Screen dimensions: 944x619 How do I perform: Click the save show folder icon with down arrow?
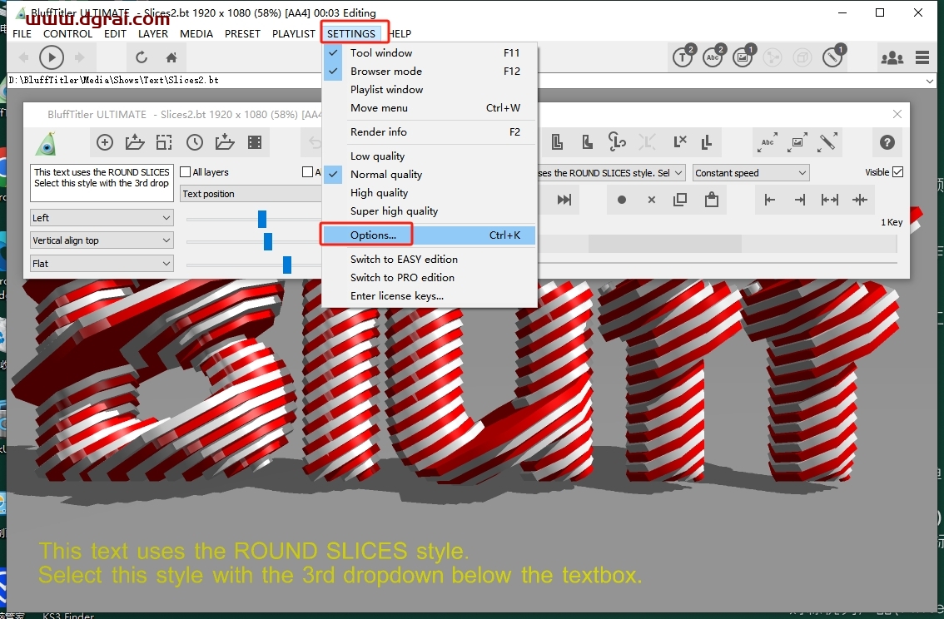point(225,142)
